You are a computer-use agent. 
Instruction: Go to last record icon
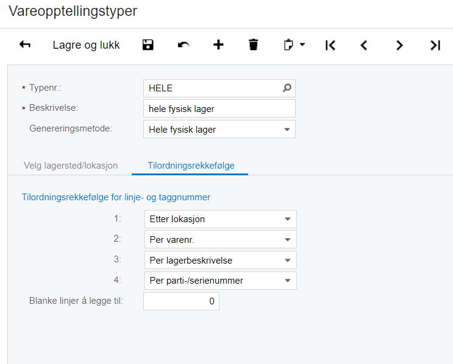(435, 45)
